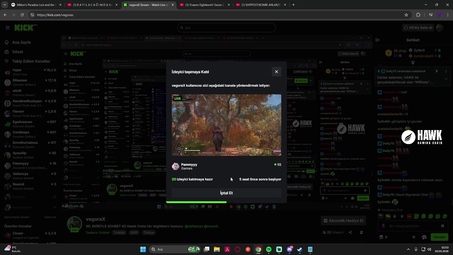This screenshot has height=255, width=453.
Task: Switch to the SHITPOST/KOMİK ANLAR tab
Action: coord(260,5)
